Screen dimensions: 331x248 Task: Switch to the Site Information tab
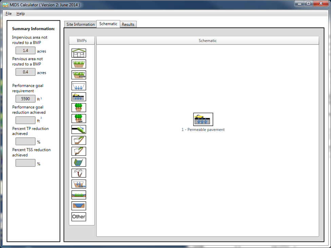80,24
